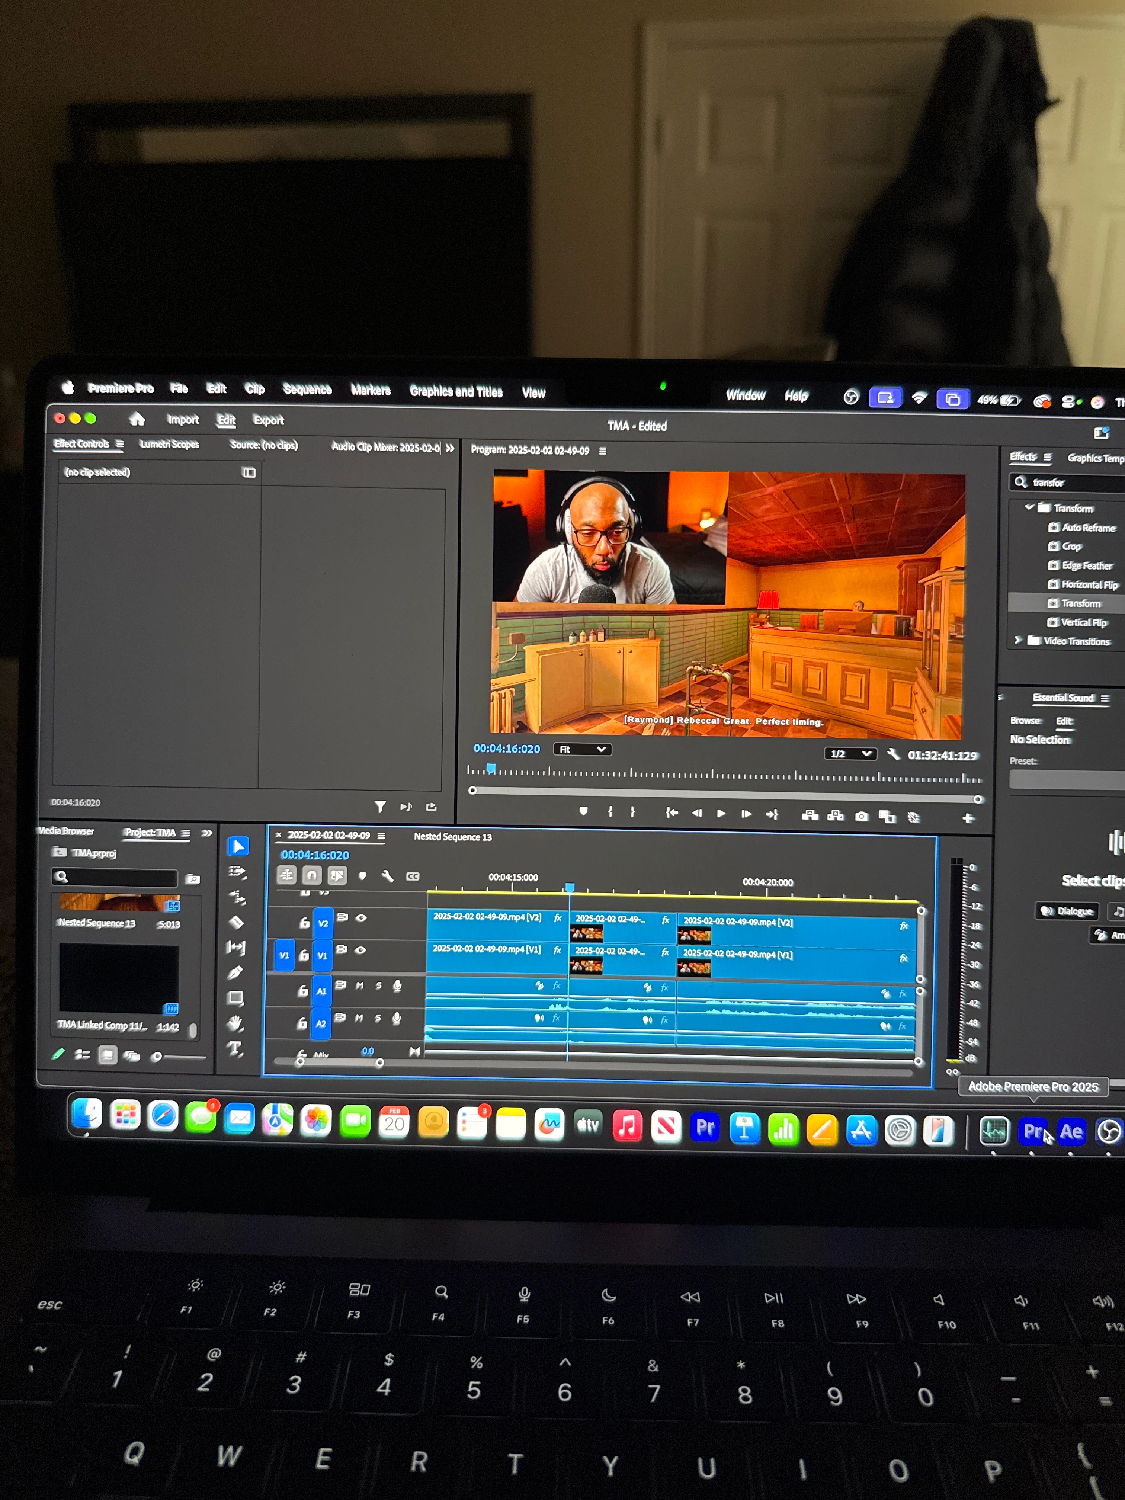
Task: Toggle V2 track output eye
Action: (x=362, y=917)
